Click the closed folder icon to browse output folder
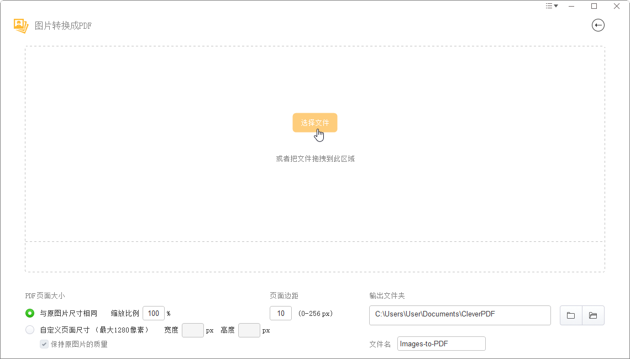 click(x=570, y=315)
